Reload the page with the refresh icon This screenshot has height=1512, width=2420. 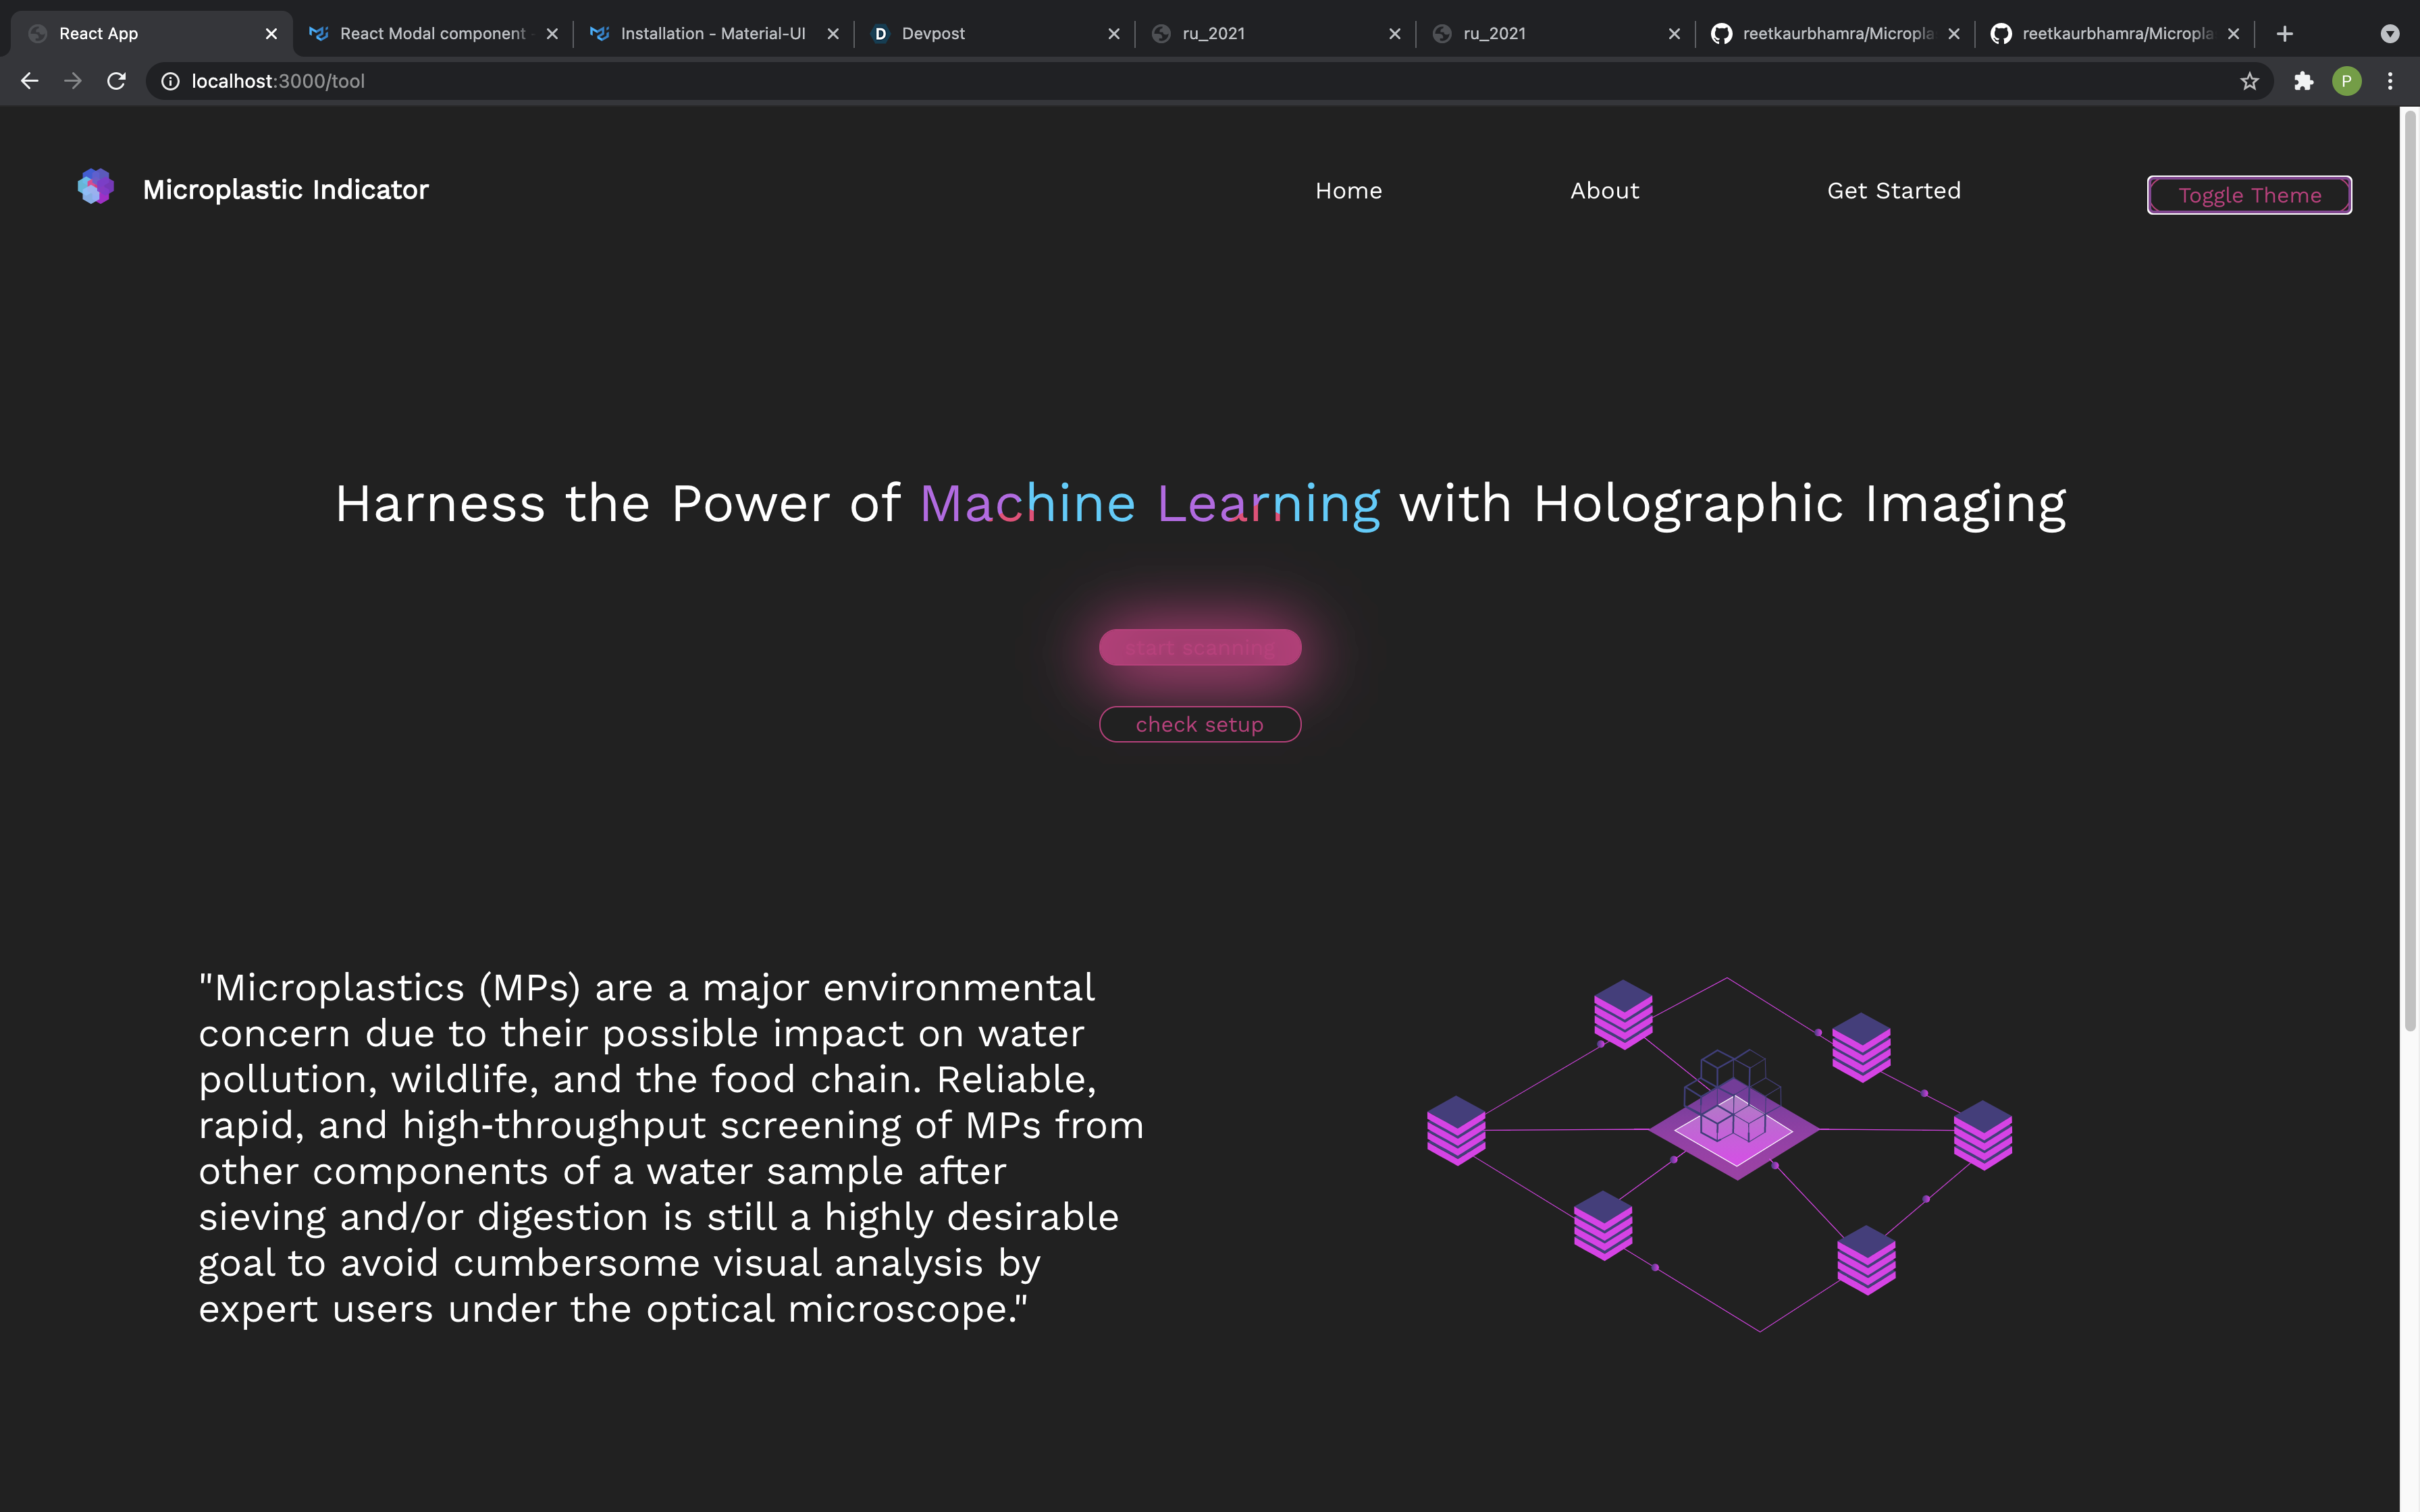[x=116, y=81]
